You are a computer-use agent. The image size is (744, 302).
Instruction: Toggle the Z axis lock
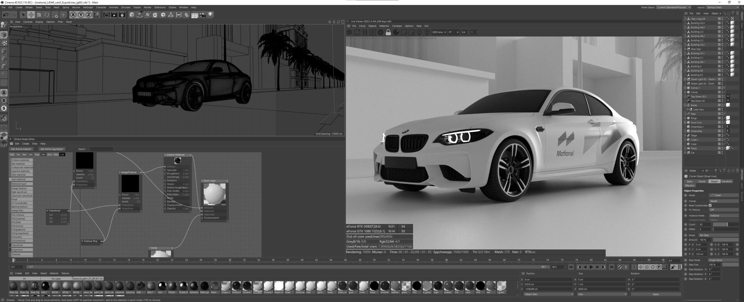coord(89,15)
